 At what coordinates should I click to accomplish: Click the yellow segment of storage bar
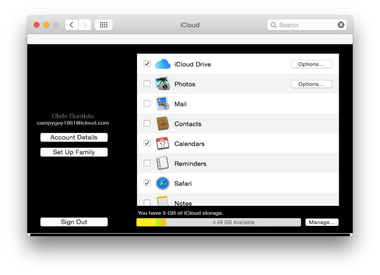click(146, 222)
